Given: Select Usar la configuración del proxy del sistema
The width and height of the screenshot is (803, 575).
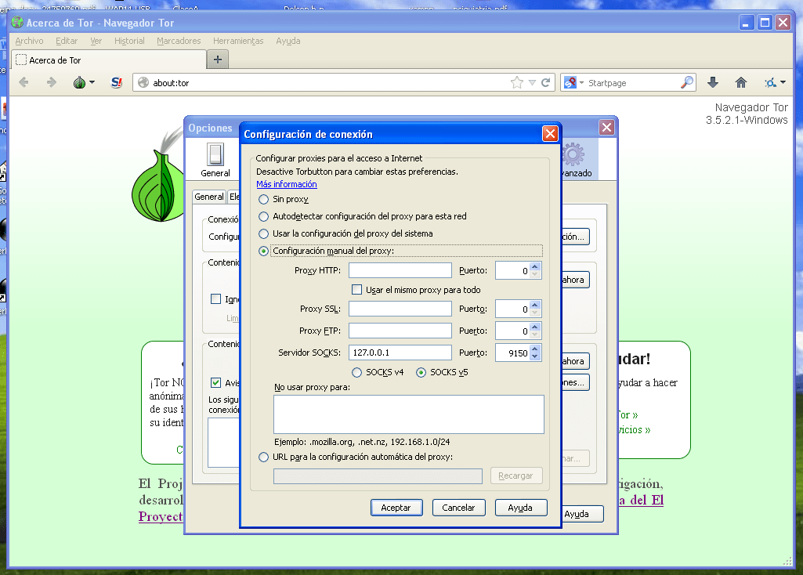Looking at the screenshot, I should pyautogui.click(x=264, y=233).
